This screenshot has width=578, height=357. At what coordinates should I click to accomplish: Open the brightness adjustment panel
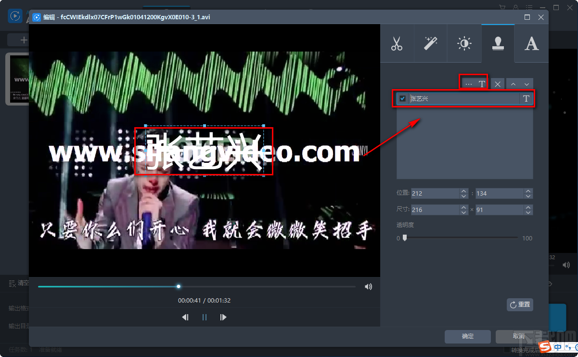pyautogui.click(x=464, y=43)
